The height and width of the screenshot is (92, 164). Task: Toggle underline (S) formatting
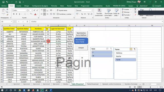click(x=19, y=14)
